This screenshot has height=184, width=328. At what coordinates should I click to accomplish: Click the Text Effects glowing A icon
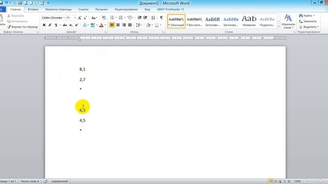(x=85, y=25)
